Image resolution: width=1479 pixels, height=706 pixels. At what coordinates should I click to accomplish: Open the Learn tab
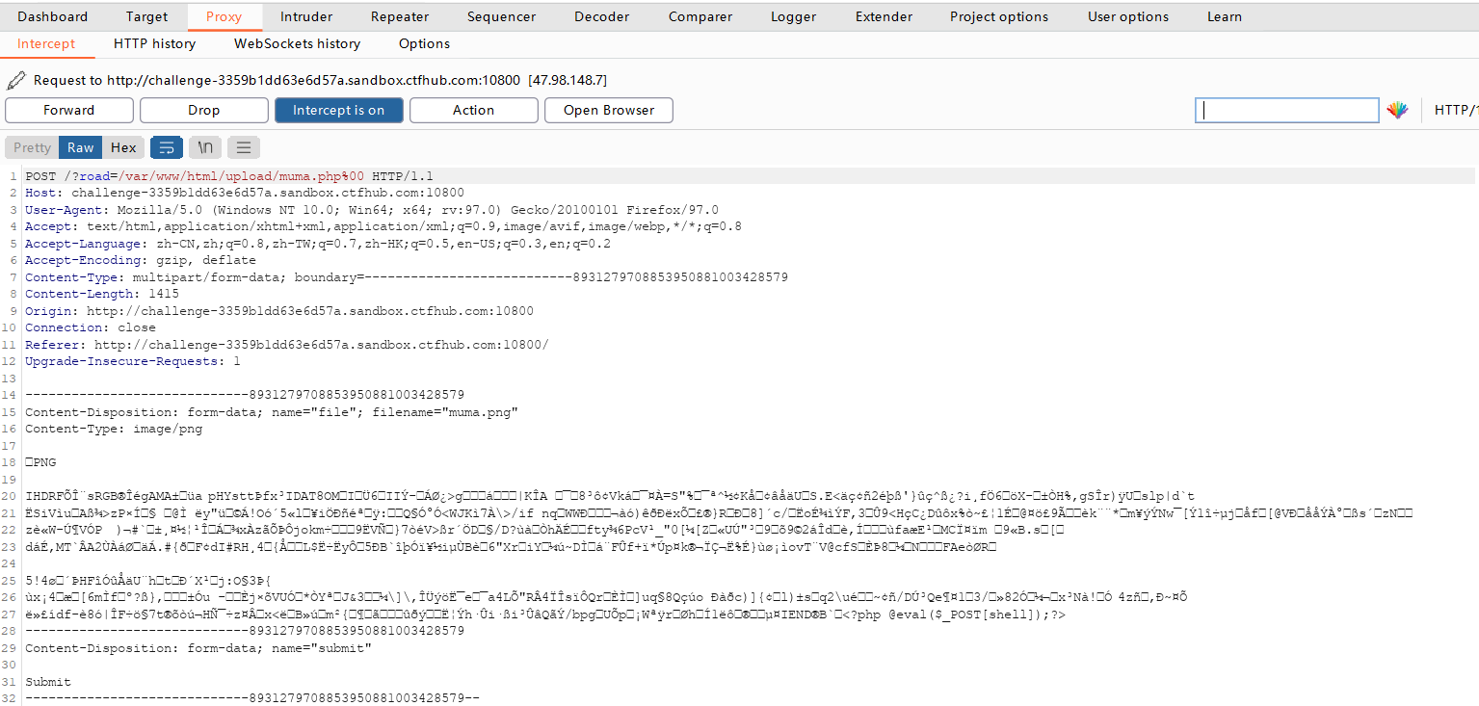[x=1225, y=16]
